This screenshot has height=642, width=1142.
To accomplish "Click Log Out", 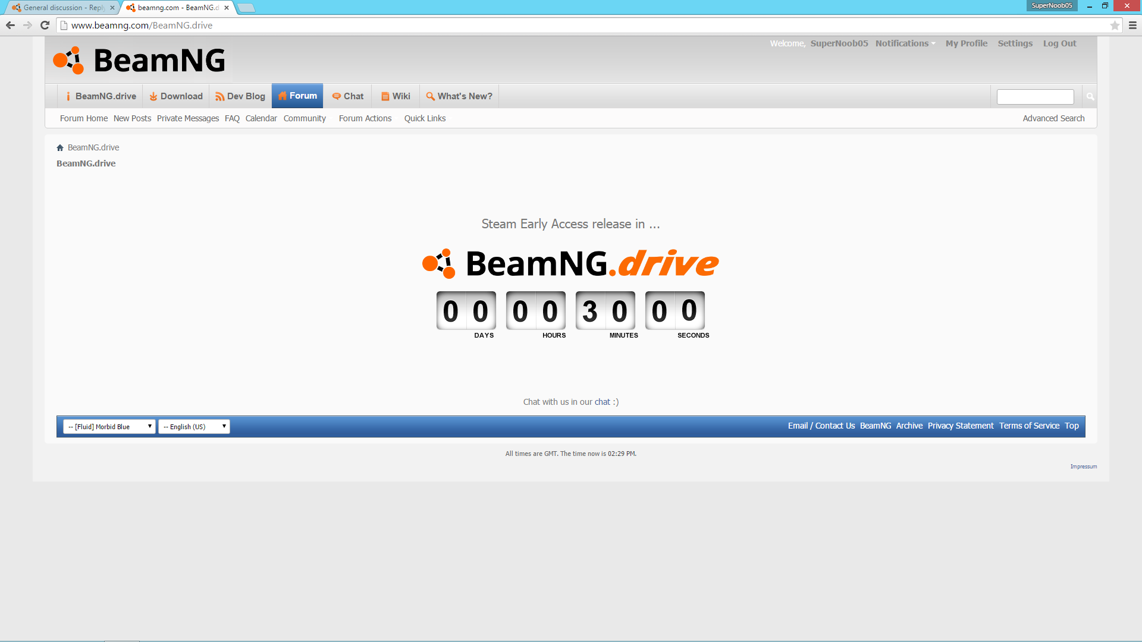I will 1059,43.
